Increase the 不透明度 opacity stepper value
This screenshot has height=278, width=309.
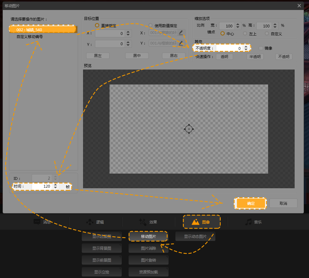coord(246,46)
